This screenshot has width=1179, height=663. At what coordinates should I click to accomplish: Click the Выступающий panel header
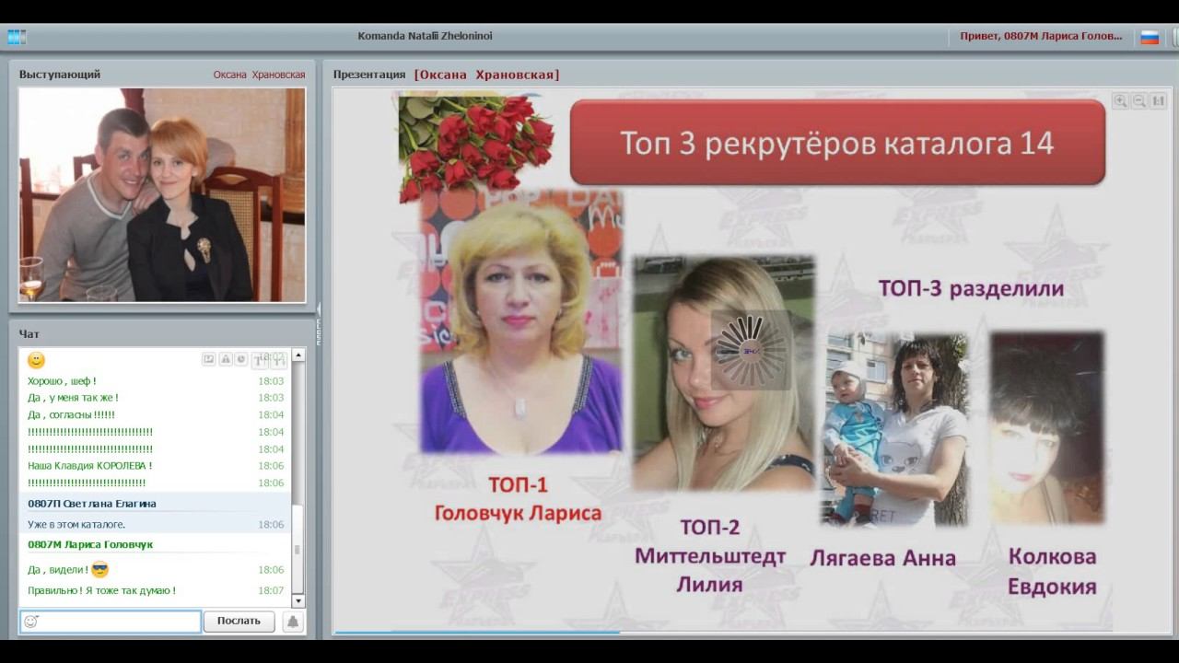60,75
